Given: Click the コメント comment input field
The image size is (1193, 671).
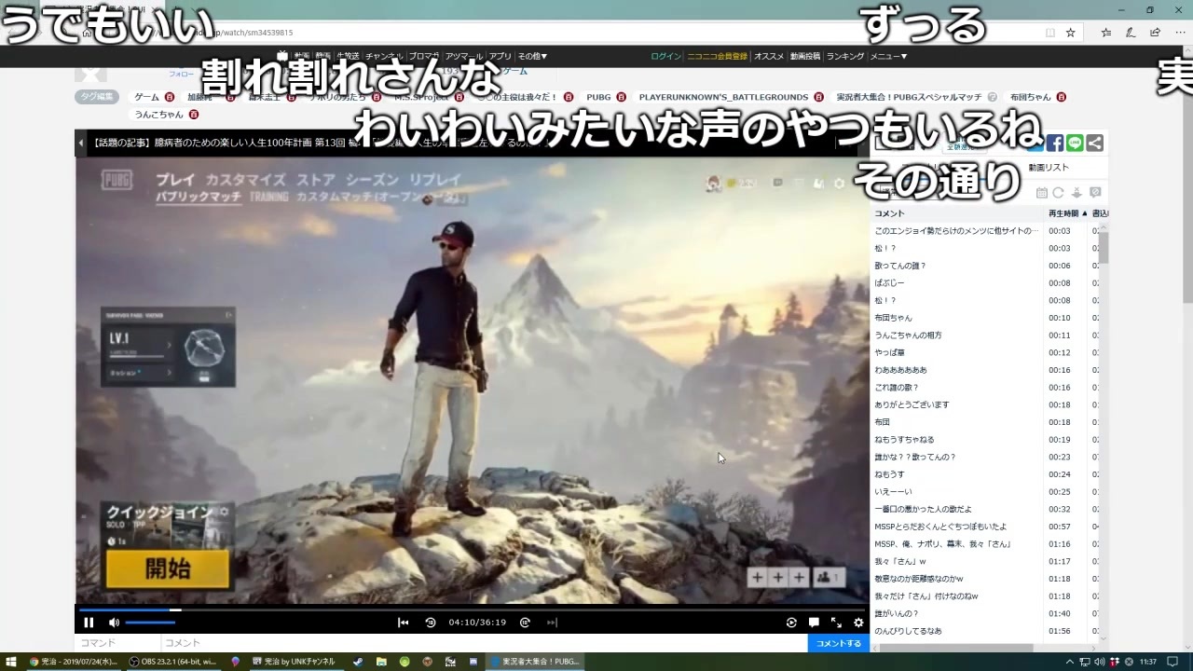Looking at the screenshot, I should point(483,643).
